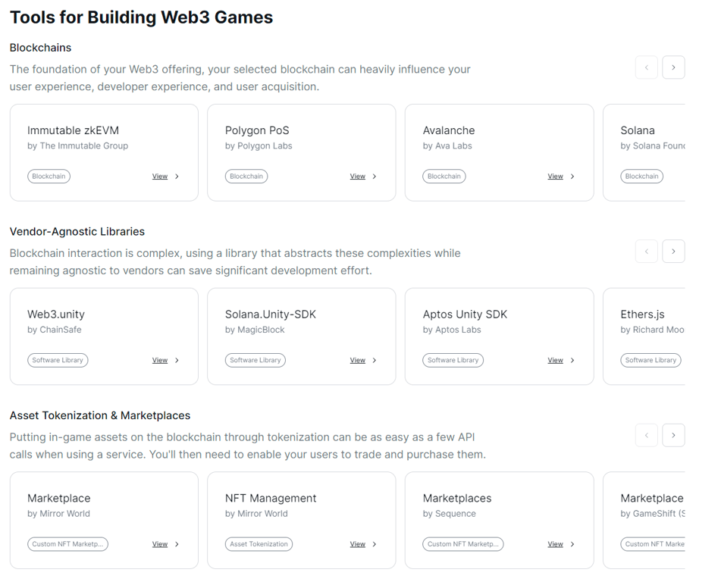View Polygon PoS details
Viewport: 718px width, 582px height.
tap(356, 176)
